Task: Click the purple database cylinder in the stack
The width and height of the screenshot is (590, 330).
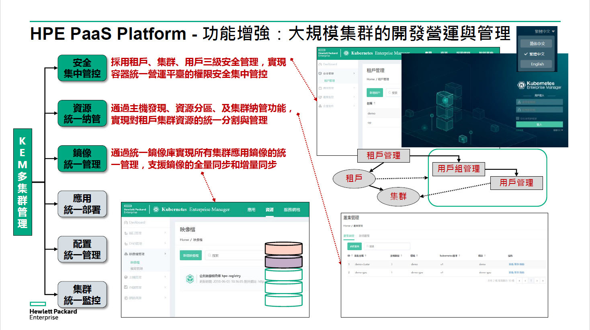Action: coord(284,261)
